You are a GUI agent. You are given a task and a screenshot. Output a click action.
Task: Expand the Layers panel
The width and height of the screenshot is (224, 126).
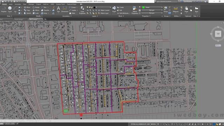[95, 16]
